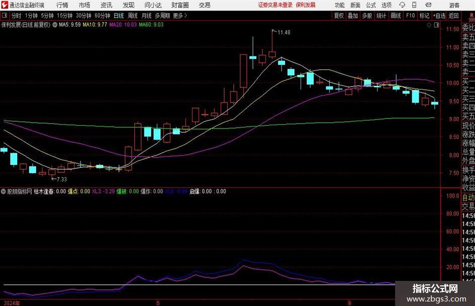Click the 统计 statistics button
Viewport: 475px width, 306px height.
coord(381,16)
